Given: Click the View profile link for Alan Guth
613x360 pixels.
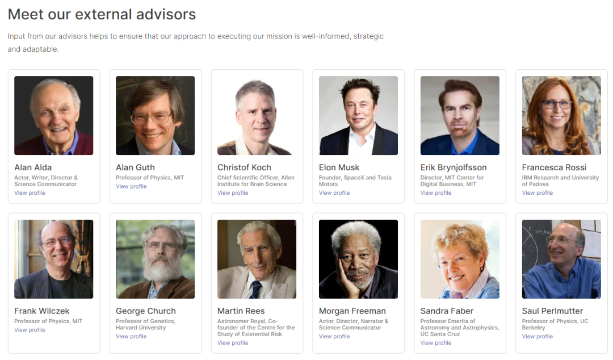Looking at the screenshot, I should pos(131,187).
